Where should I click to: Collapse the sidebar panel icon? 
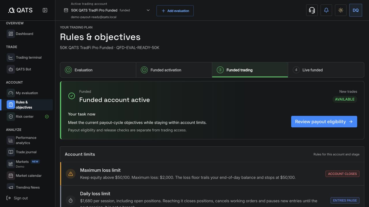click(45, 10)
